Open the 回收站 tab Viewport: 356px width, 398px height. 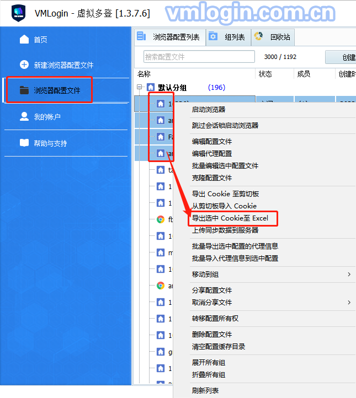click(x=273, y=37)
